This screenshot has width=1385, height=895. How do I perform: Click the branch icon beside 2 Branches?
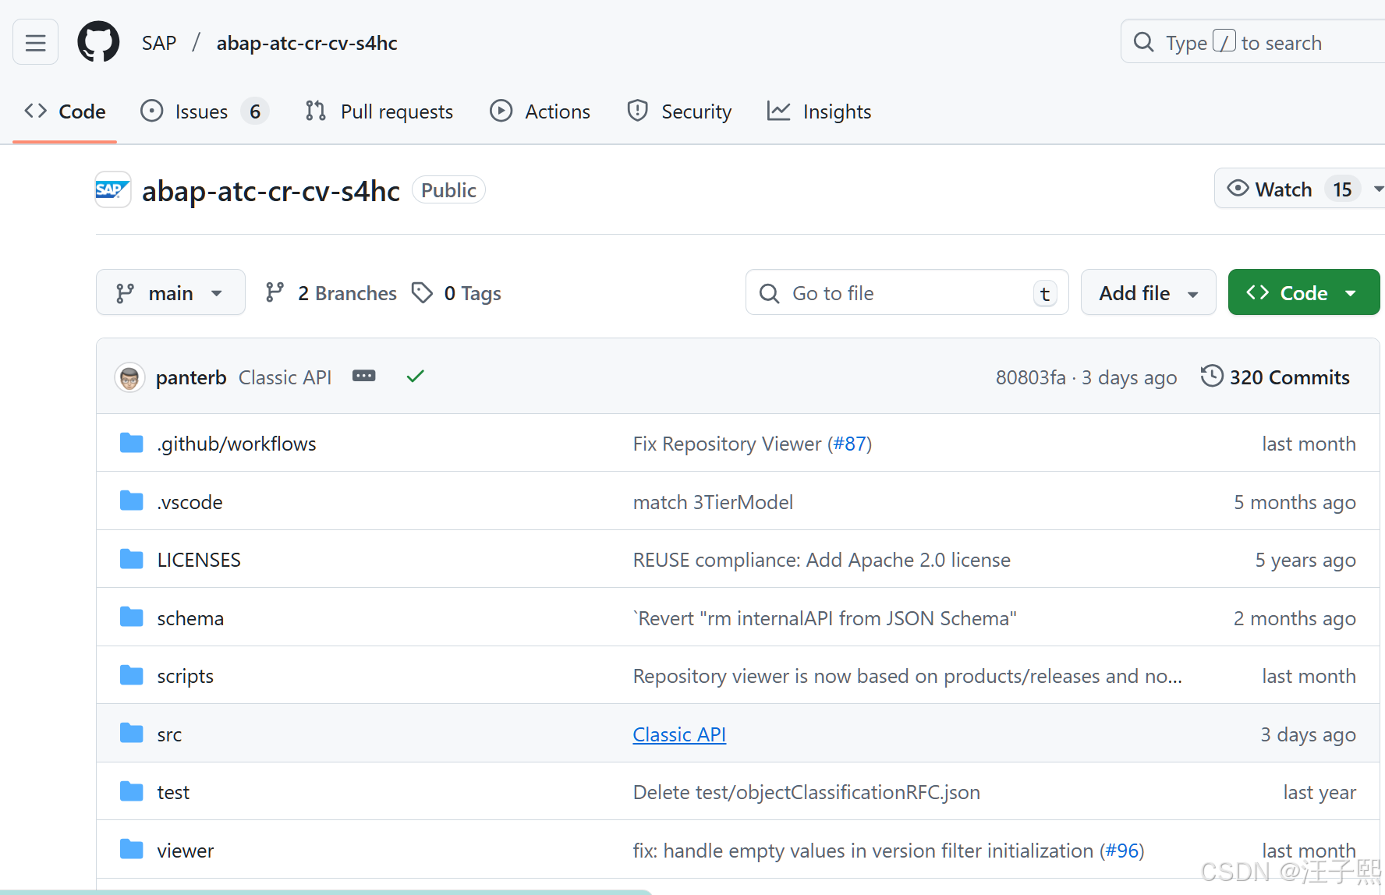(x=275, y=292)
